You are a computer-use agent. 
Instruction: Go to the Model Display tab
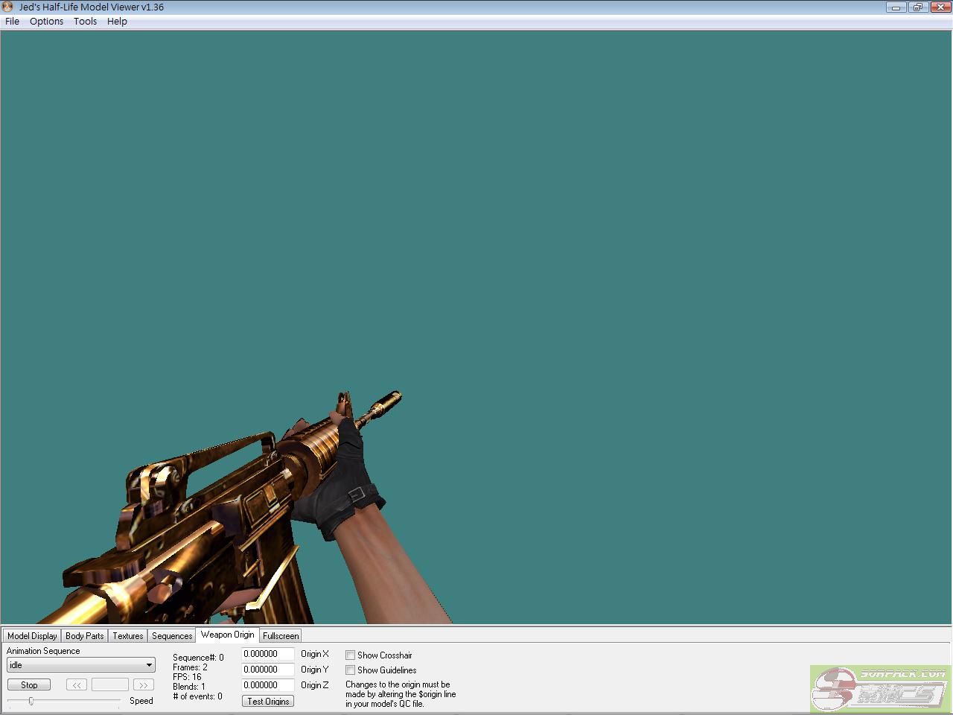(32, 636)
